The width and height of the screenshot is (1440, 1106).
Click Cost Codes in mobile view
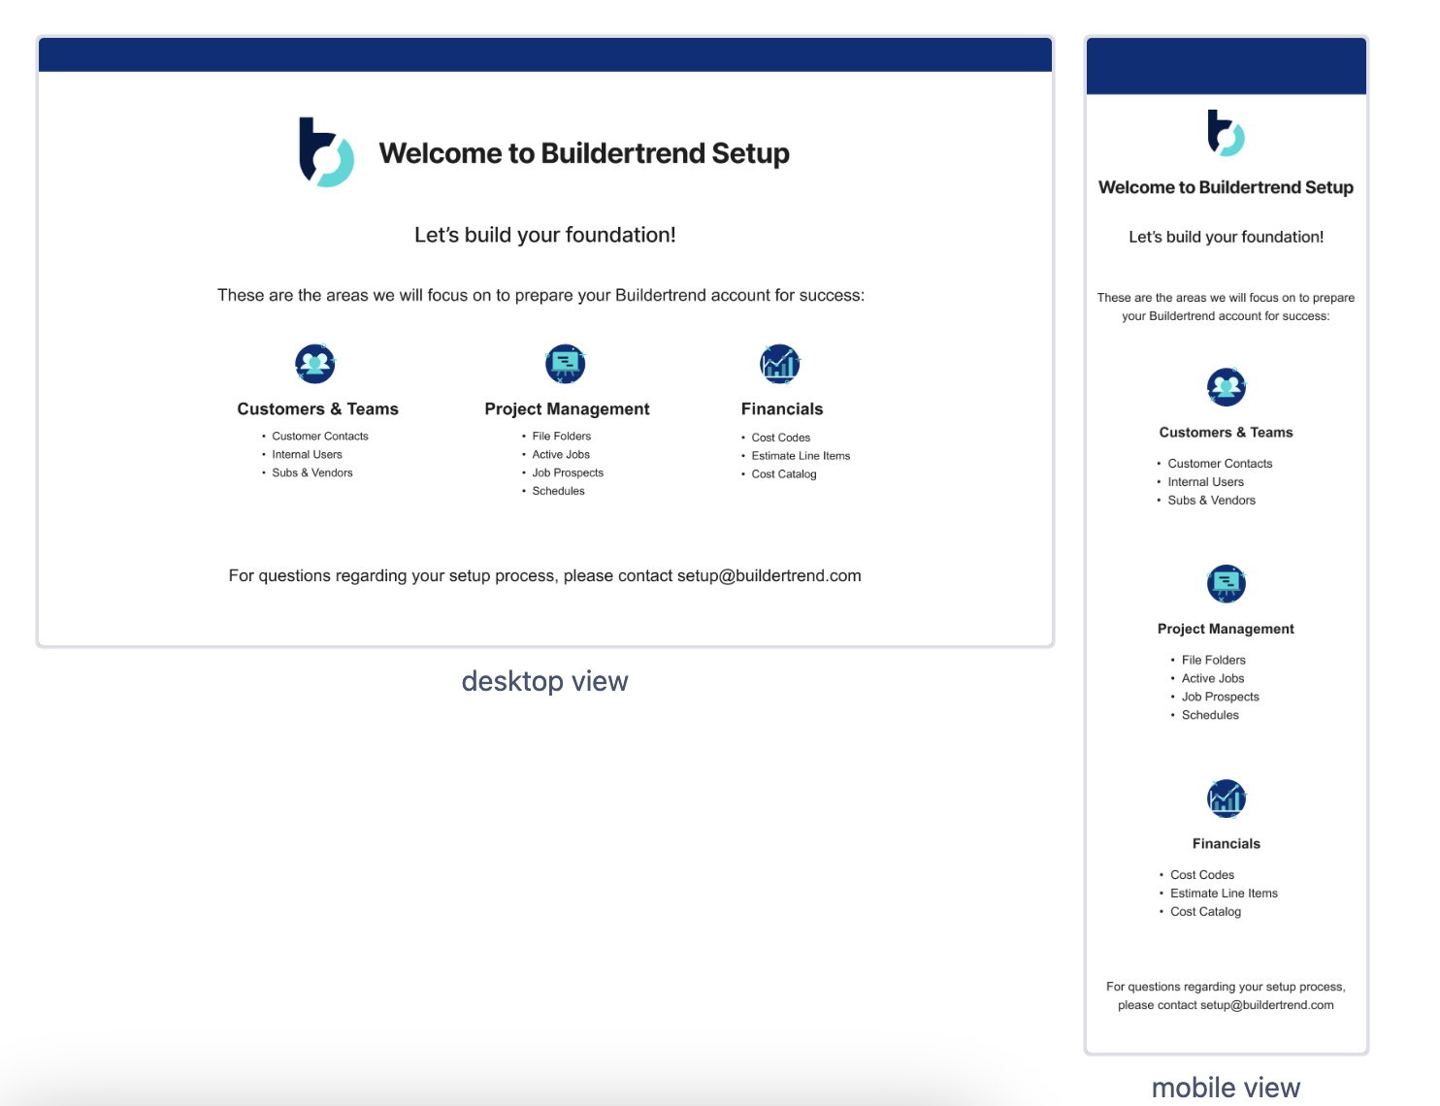[1202, 875]
